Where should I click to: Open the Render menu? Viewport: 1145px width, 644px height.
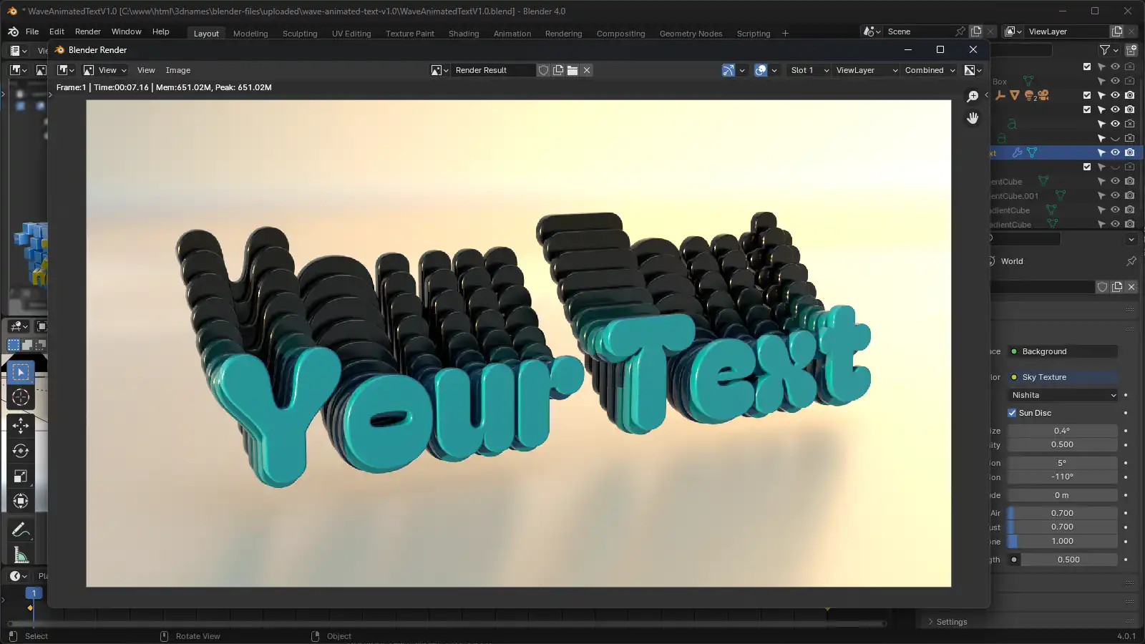click(x=88, y=31)
